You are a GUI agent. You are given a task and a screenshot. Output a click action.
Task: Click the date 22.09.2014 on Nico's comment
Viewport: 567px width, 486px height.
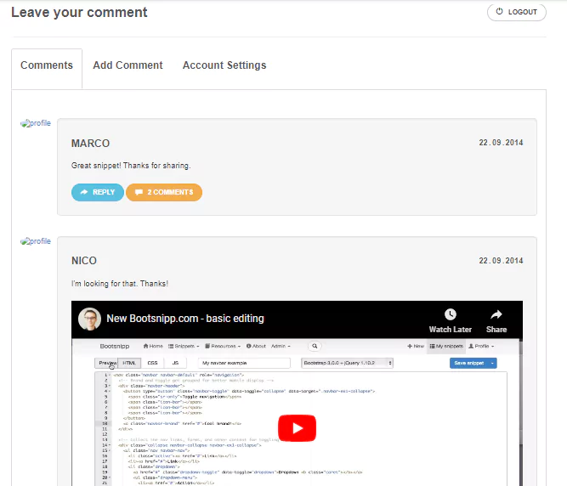[x=501, y=261]
